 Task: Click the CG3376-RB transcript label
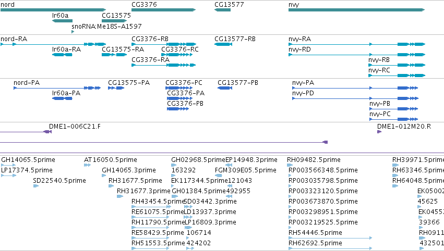[x=150, y=39]
